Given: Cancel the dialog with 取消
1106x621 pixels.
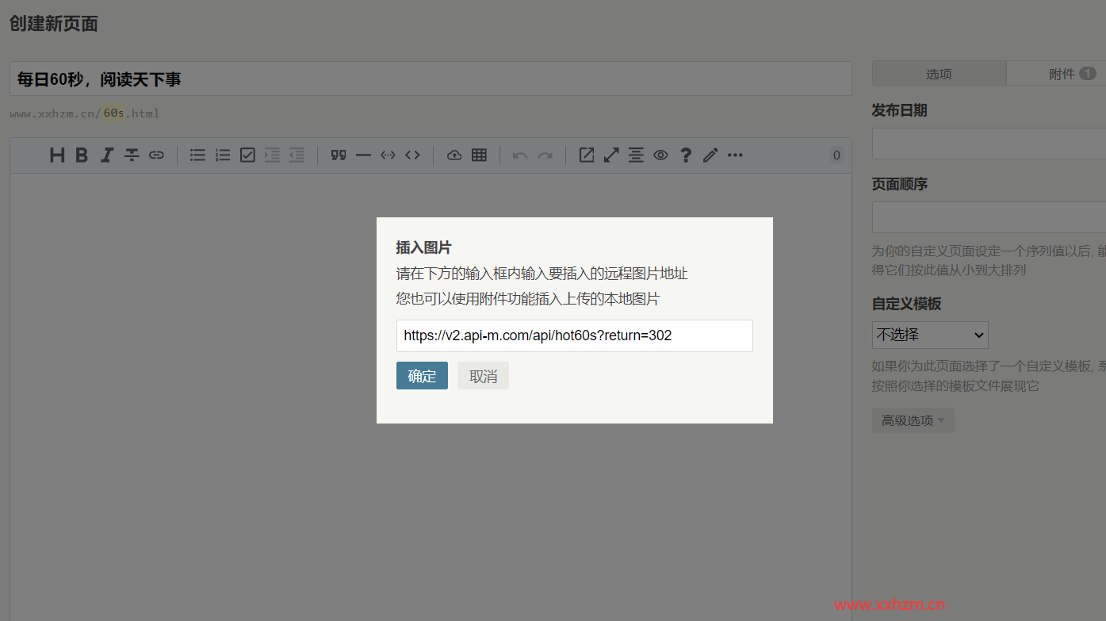Looking at the screenshot, I should point(483,376).
